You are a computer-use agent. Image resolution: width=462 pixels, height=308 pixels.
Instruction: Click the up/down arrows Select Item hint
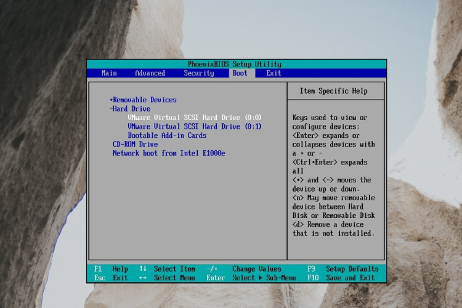coord(168,269)
